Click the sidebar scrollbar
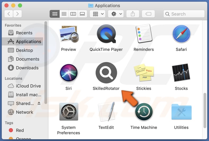 click(46, 63)
